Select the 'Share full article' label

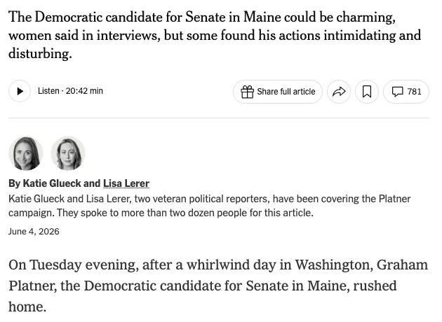[286, 92]
